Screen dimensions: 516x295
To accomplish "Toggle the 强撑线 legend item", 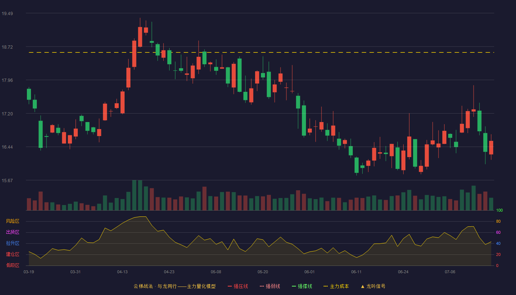I will pos(302,286).
